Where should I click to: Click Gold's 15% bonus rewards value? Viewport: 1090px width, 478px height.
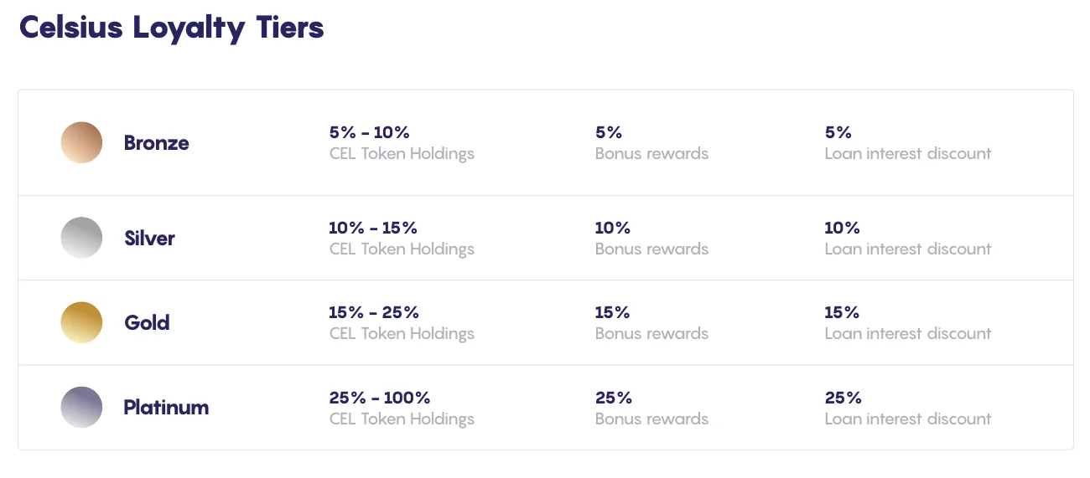tap(612, 312)
